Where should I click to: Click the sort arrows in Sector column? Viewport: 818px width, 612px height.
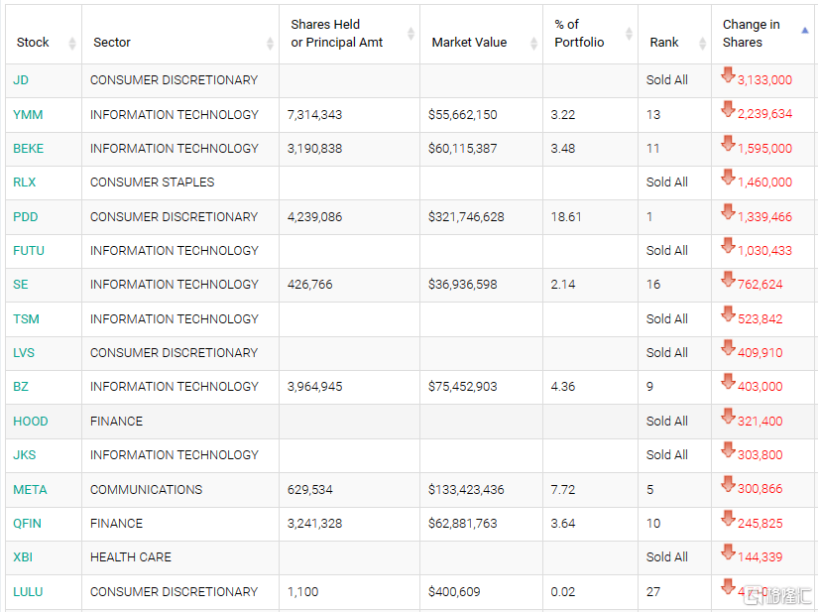point(271,43)
